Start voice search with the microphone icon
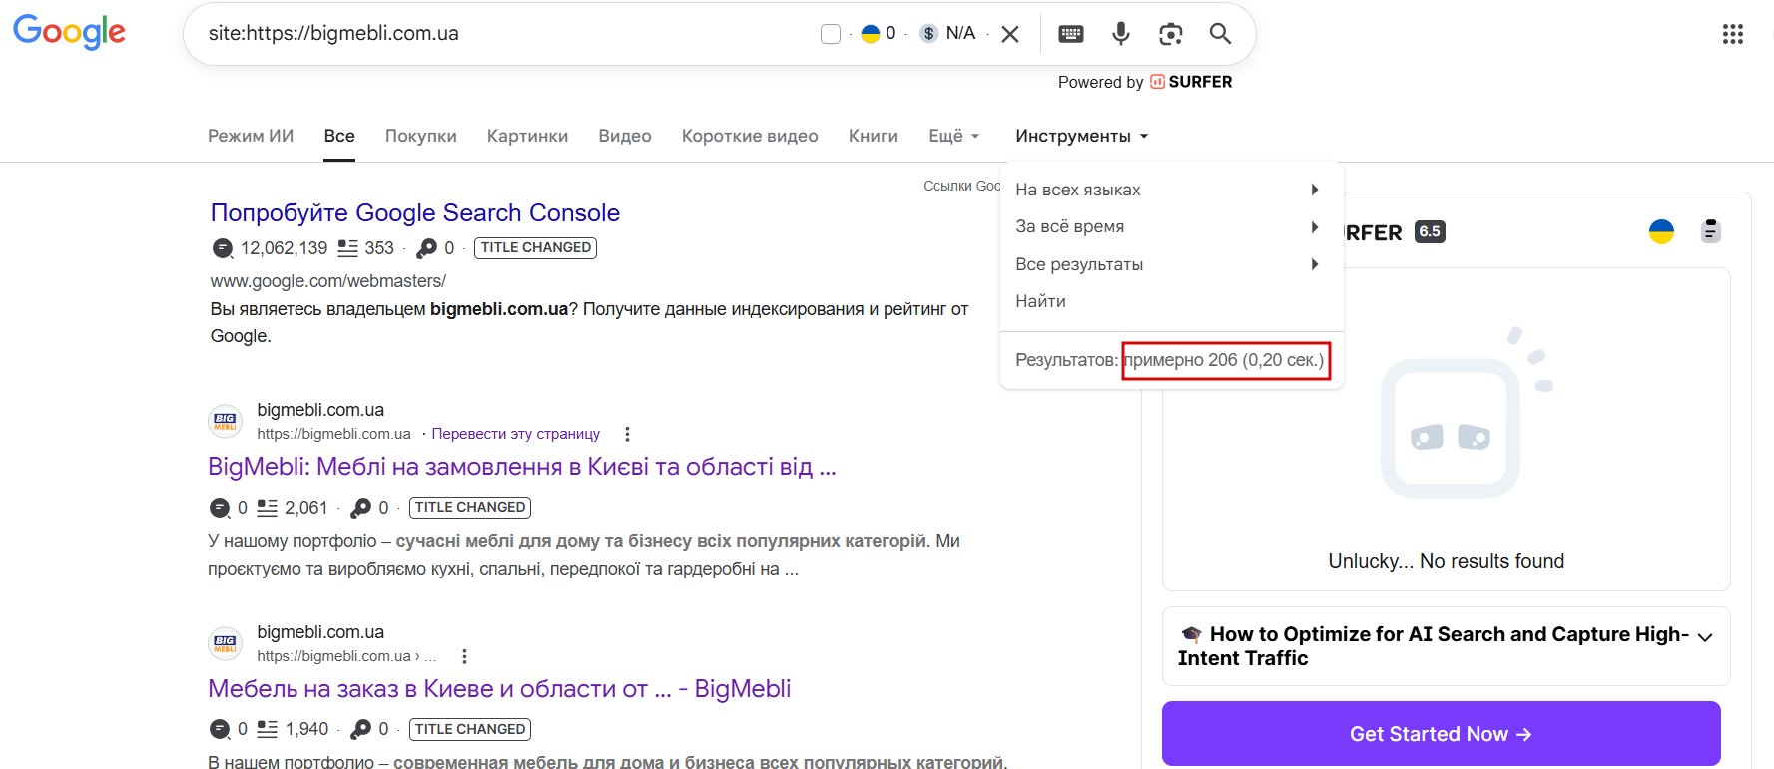Viewport: 1774px width, 769px height. (1121, 34)
